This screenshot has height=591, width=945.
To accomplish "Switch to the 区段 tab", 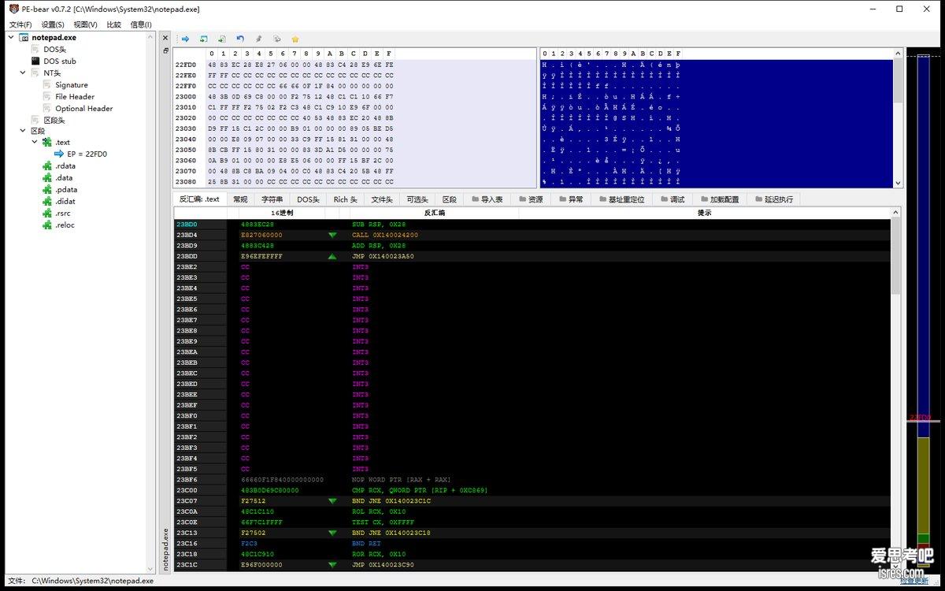I will tap(450, 199).
